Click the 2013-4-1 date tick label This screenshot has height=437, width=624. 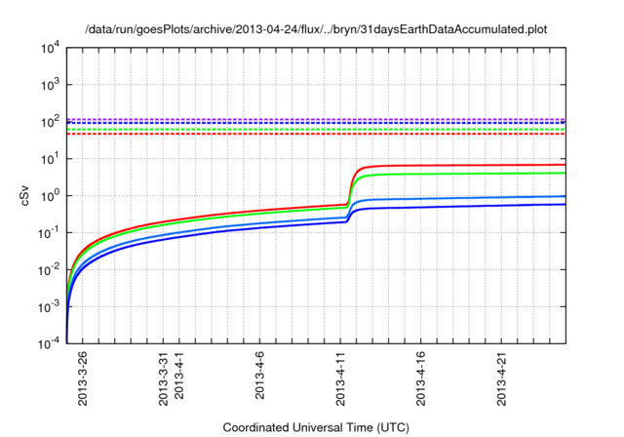click(x=179, y=376)
